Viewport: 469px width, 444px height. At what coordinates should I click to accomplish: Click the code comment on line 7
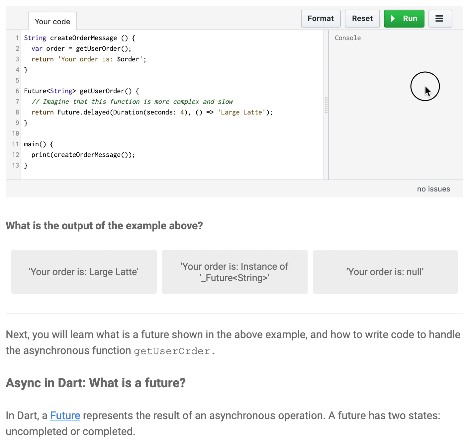(x=132, y=102)
